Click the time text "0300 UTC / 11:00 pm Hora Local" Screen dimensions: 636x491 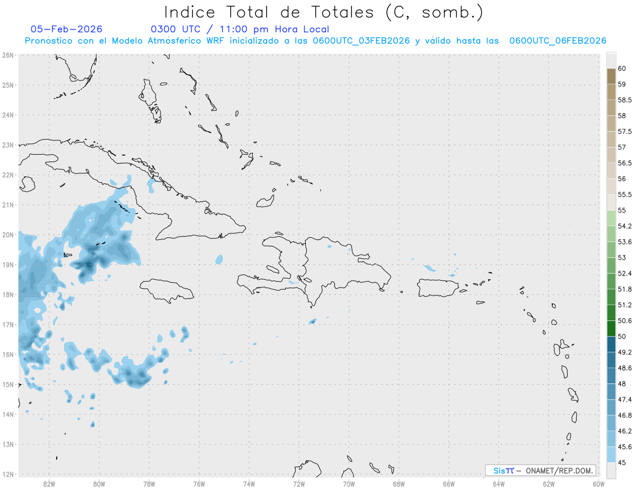pyautogui.click(x=240, y=29)
